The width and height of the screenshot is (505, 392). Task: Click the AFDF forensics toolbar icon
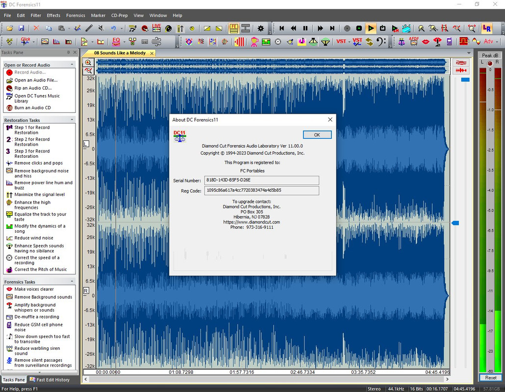pos(413,41)
